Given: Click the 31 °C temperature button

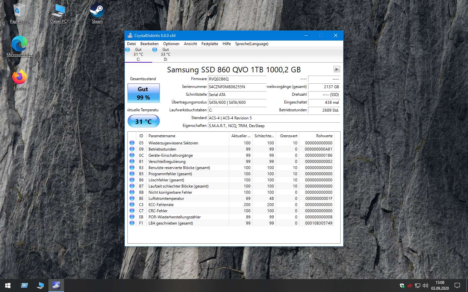Looking at the screenshot, I should [143, 121].
